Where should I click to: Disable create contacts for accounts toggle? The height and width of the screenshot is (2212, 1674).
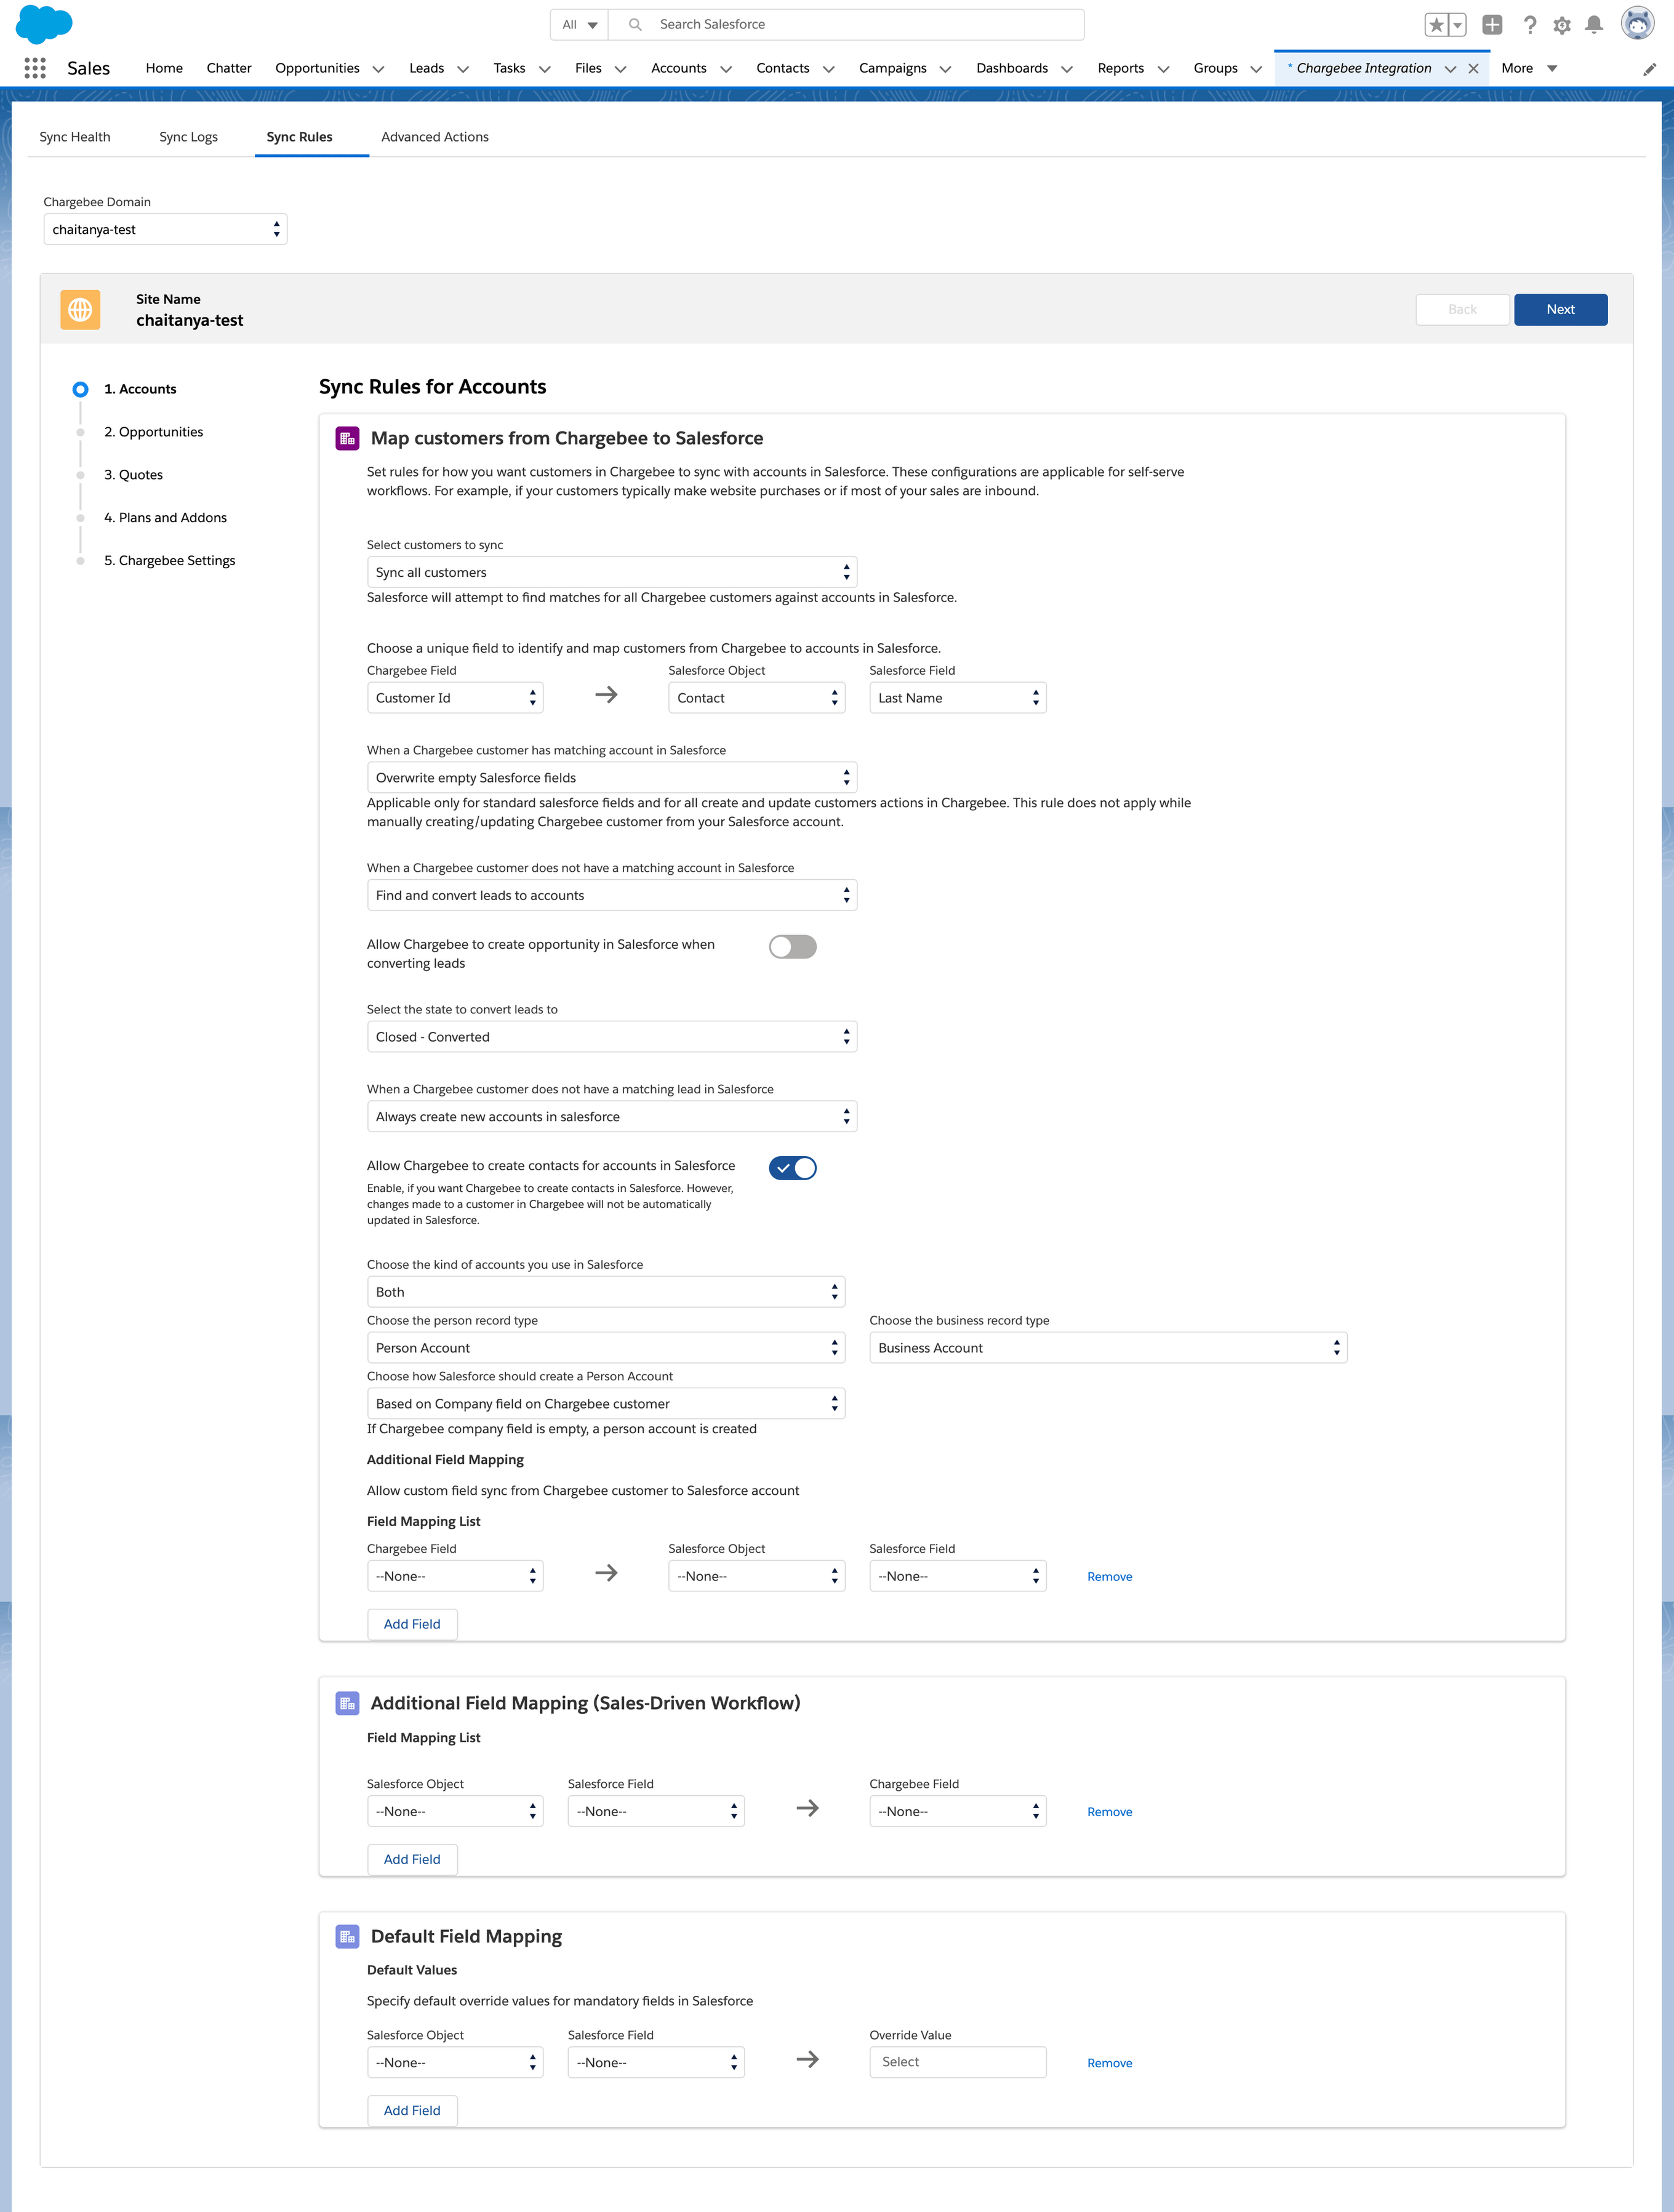pyautogui.click(x=793, y=1168)
